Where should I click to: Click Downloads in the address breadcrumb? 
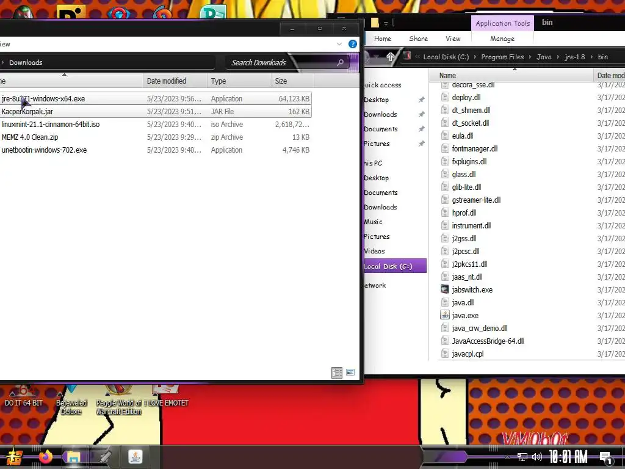pyautogui.click(x=26, y=62)
